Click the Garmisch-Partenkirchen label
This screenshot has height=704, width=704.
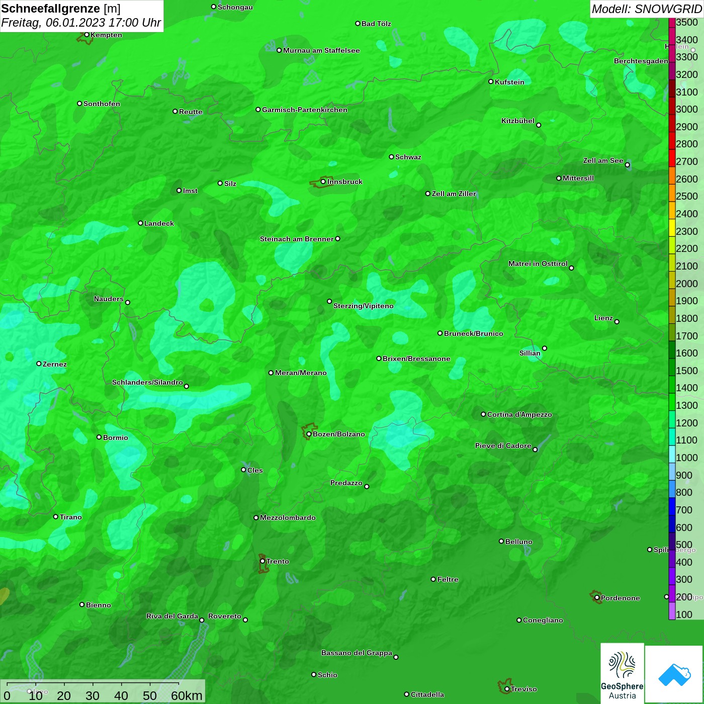click(x=305, y=110)
